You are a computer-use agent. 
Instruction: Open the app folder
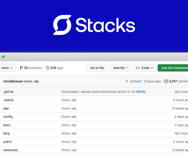[6, 108]
